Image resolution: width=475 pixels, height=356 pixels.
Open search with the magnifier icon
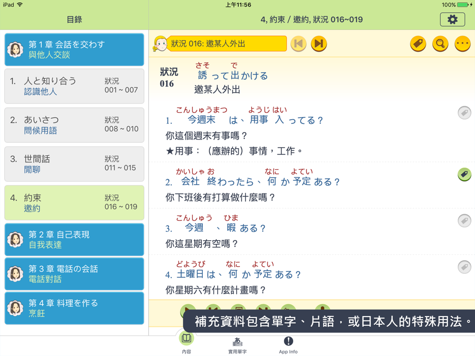(440, 44)
